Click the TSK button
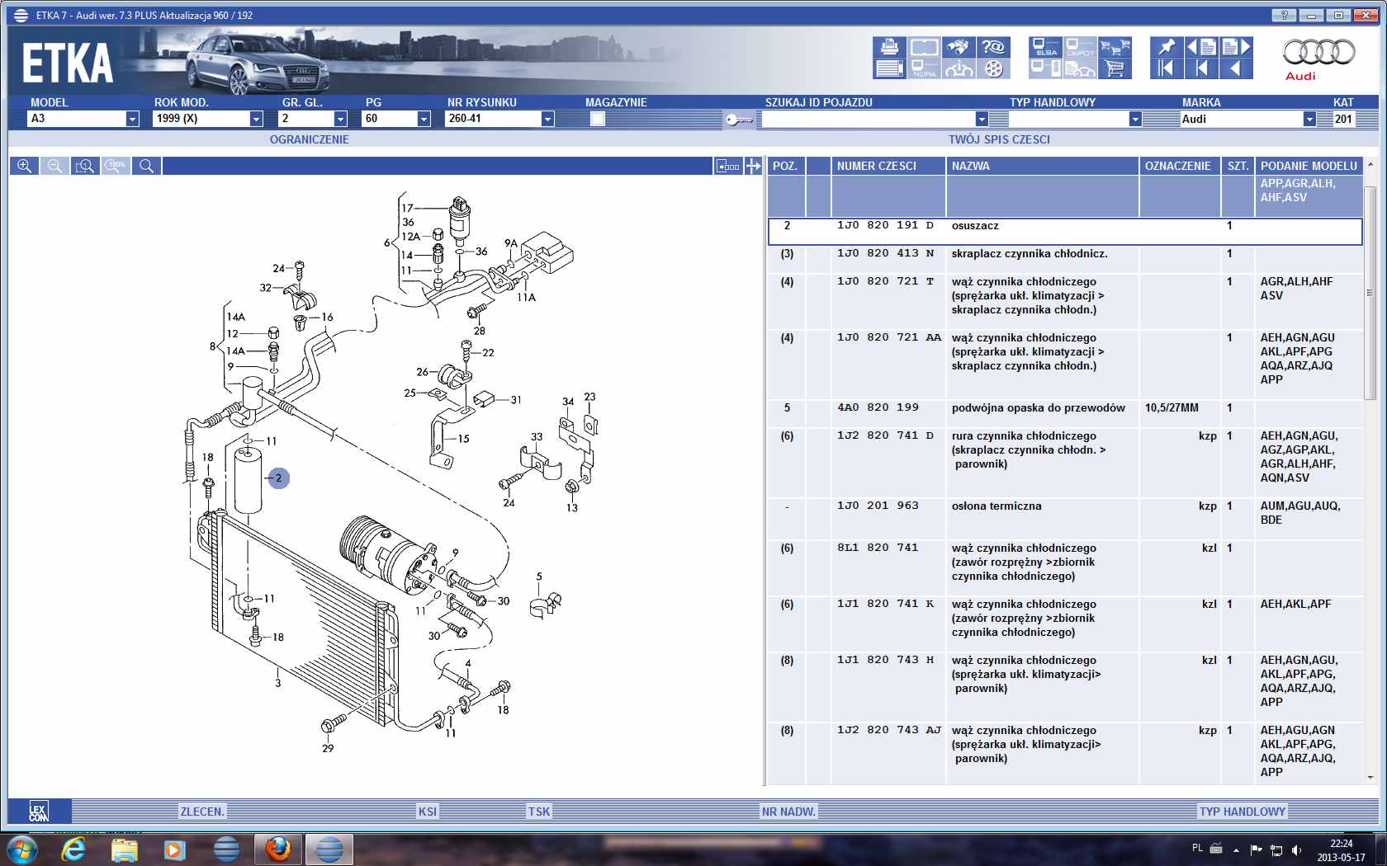 539,812
